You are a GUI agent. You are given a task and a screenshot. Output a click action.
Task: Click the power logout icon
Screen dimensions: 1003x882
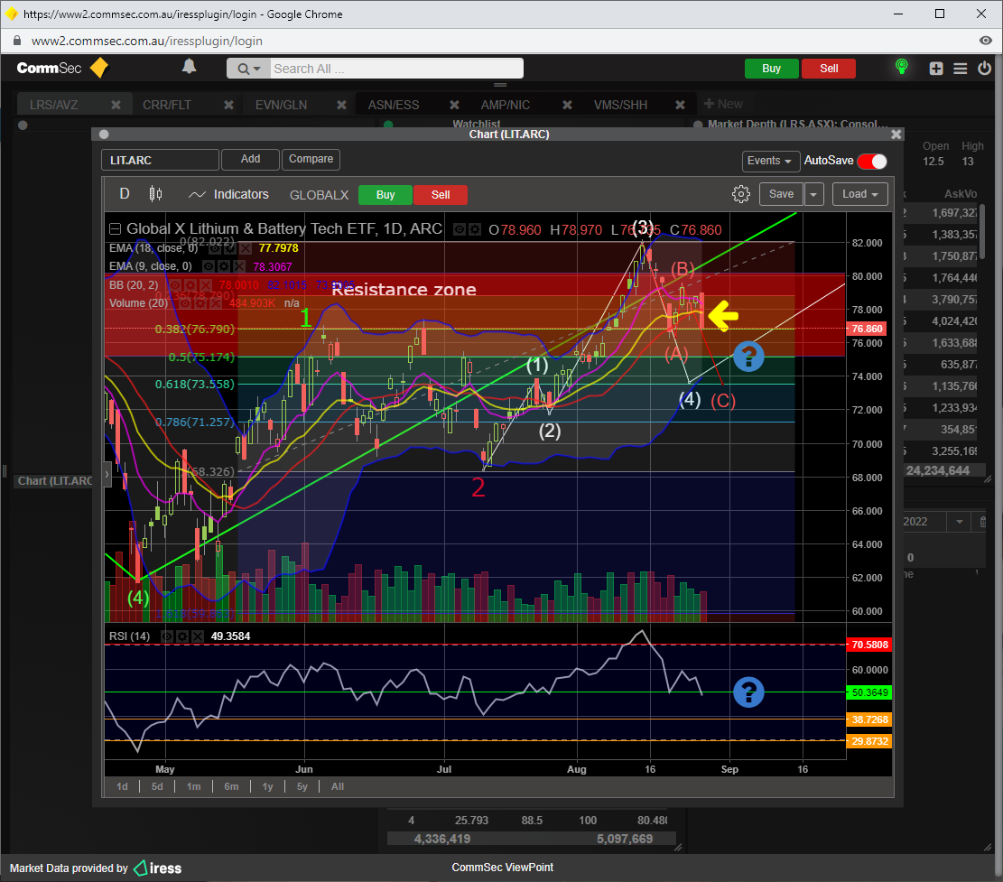(984, 69)
